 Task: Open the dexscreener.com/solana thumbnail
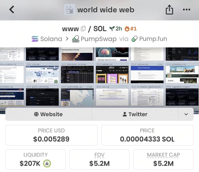coord(77,73)
